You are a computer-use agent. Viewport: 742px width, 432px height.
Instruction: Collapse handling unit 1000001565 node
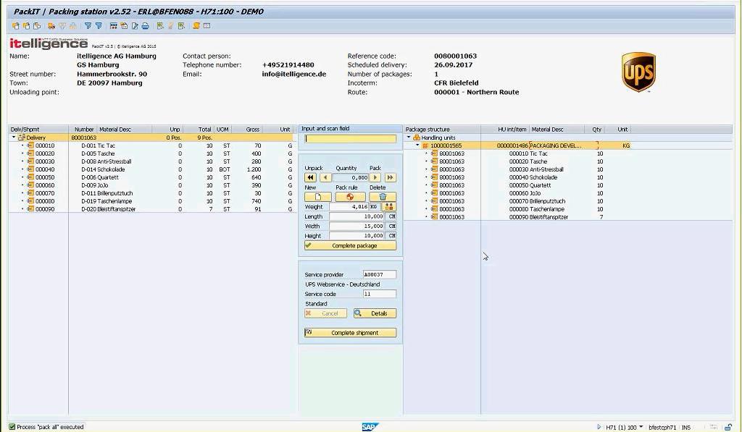[x=417, y=145]
